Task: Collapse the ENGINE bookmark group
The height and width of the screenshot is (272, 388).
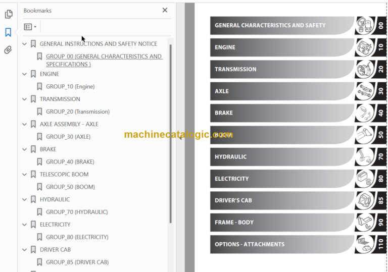Action: 24,74
